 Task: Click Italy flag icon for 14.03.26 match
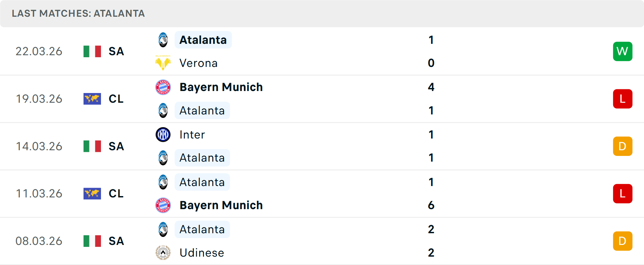coord(92,146)
